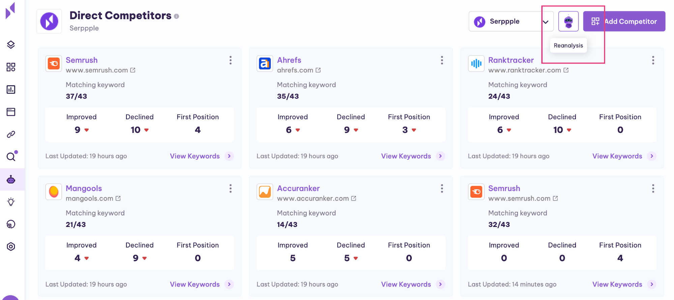Viewport: 674px width, 300px height.
Task: Open the bar chart reports icon in the sidebar
Action: tap(11, 90)
